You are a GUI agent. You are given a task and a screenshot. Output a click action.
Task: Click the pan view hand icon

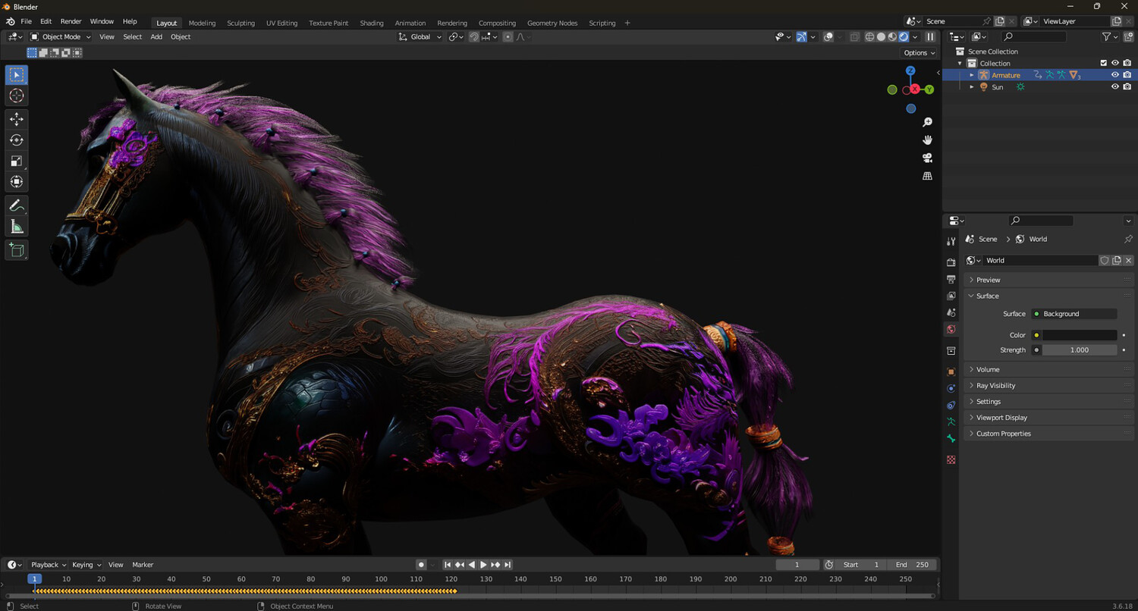pos(927,140)
